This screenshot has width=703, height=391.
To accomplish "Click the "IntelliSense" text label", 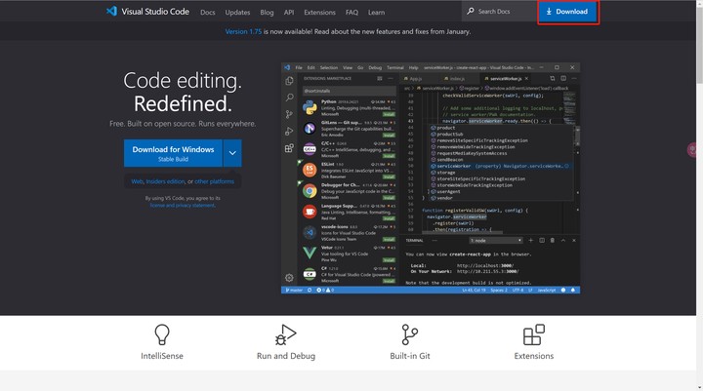I will coord(162,356).
